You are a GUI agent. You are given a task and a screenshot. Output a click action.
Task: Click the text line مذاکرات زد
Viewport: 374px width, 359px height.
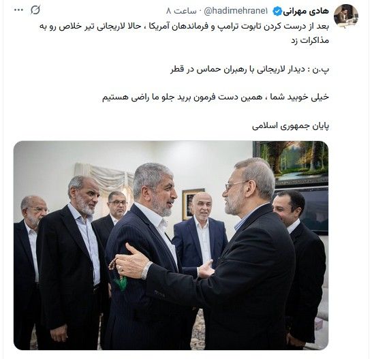point(310,40)
